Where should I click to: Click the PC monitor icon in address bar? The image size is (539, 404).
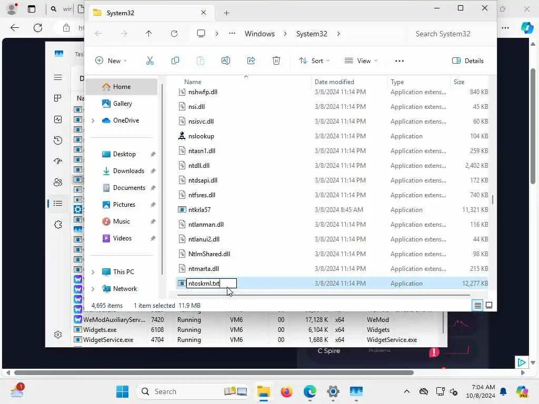tap(201, 33)
